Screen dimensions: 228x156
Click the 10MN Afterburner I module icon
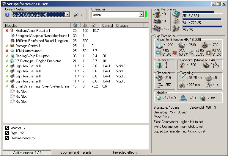tap(12, 51)
